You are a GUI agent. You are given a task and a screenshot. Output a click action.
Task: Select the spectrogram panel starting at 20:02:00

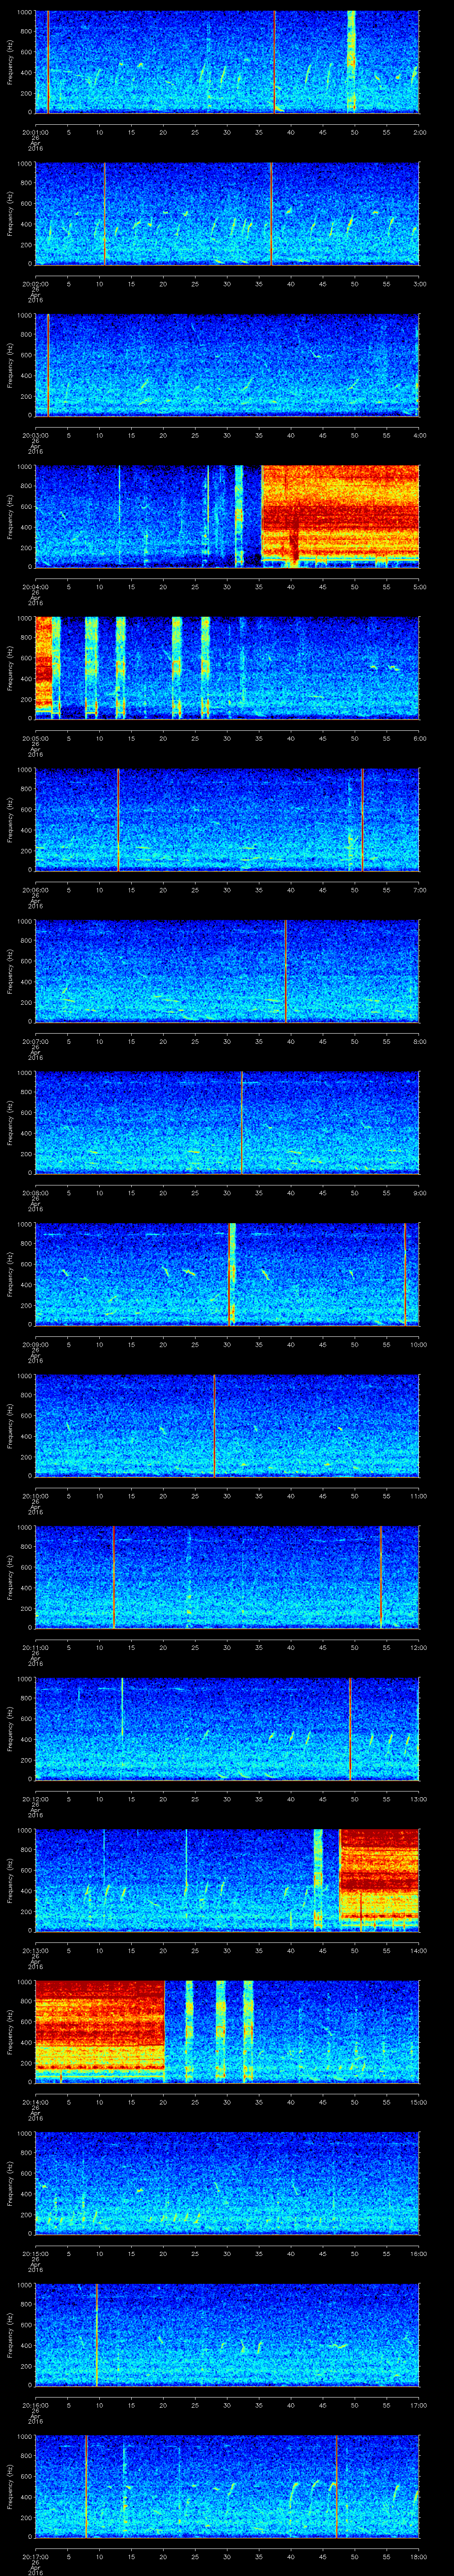227,214
